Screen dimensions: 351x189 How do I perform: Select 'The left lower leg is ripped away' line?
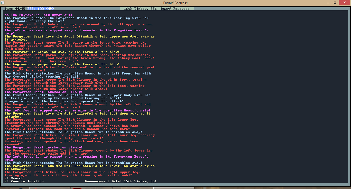click(x=77, y=157)
